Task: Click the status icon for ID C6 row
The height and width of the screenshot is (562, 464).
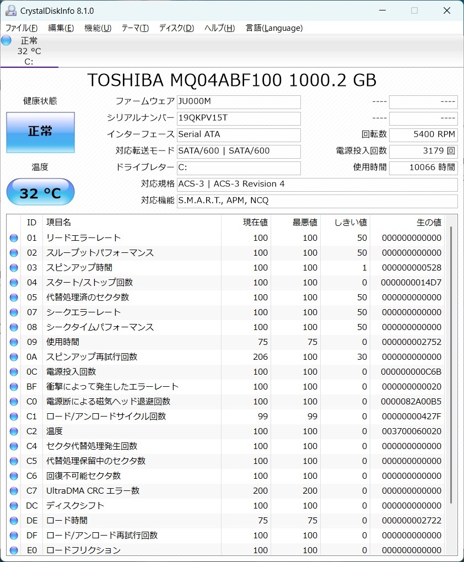Action: click(14, 475)
